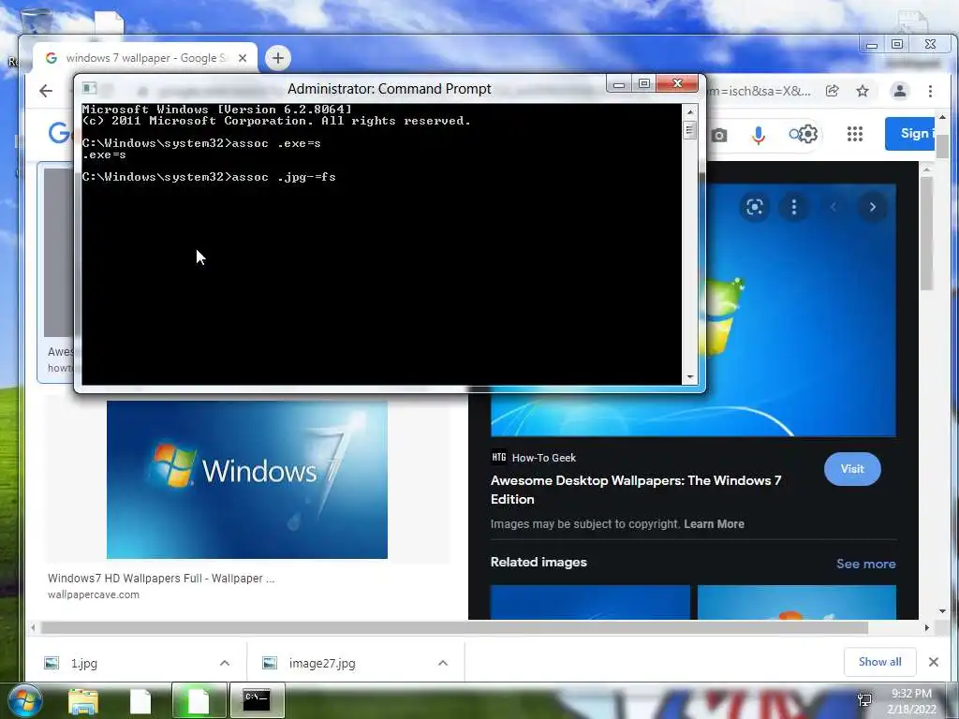Screen dimensions: 959x719
Task: Open the Windows Start orb
Action: [x=23, y=700]
